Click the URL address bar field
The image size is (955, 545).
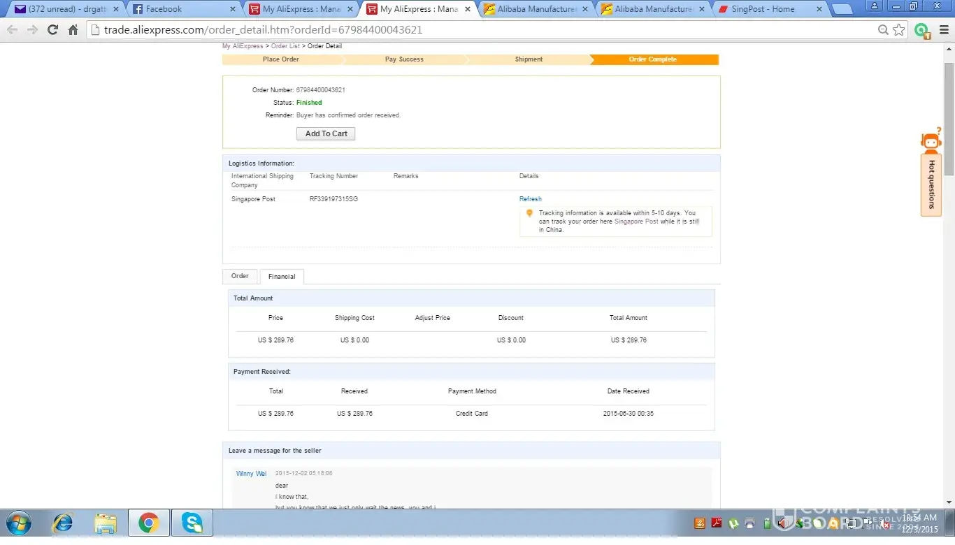482,30
